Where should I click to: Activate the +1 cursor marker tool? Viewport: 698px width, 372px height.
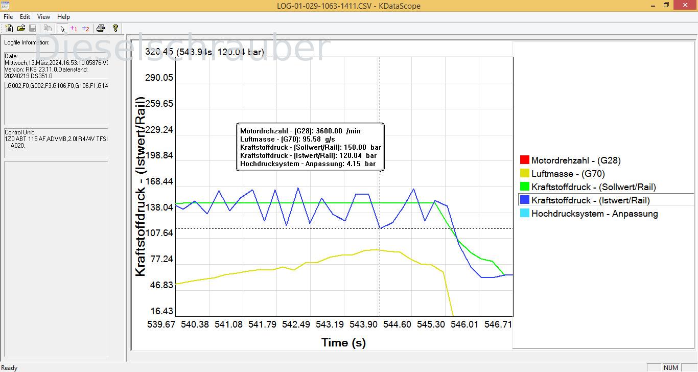click(74, 29)
